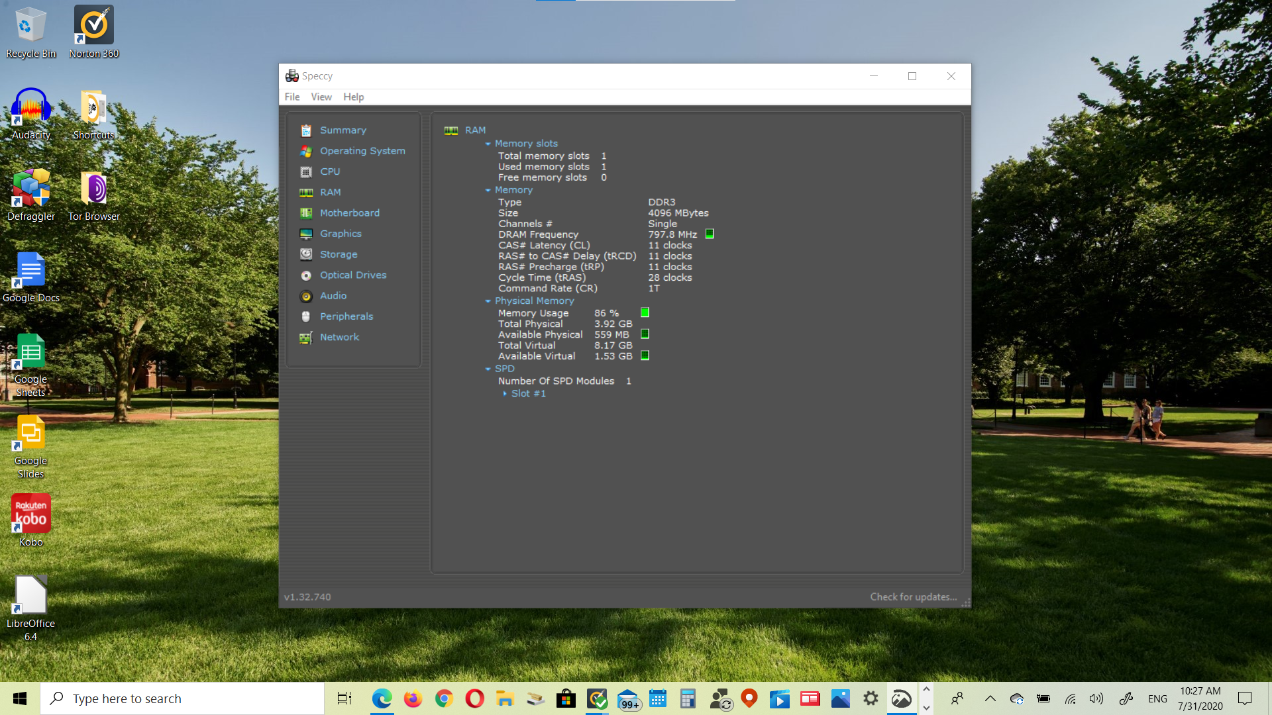
Task: Open the View menu in Speccy
Action: [321, 97]
